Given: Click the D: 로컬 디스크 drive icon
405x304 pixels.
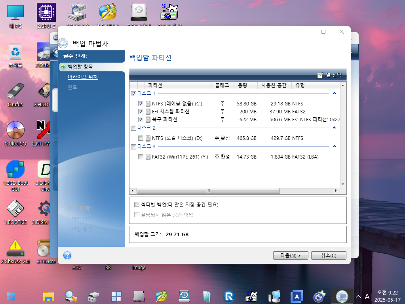Looking at the screenshot, I should click(148, 138).
